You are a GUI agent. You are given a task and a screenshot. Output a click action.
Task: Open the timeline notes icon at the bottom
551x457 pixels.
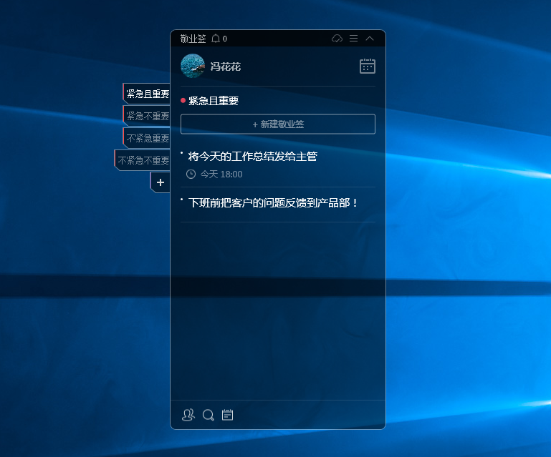(227, 415)
